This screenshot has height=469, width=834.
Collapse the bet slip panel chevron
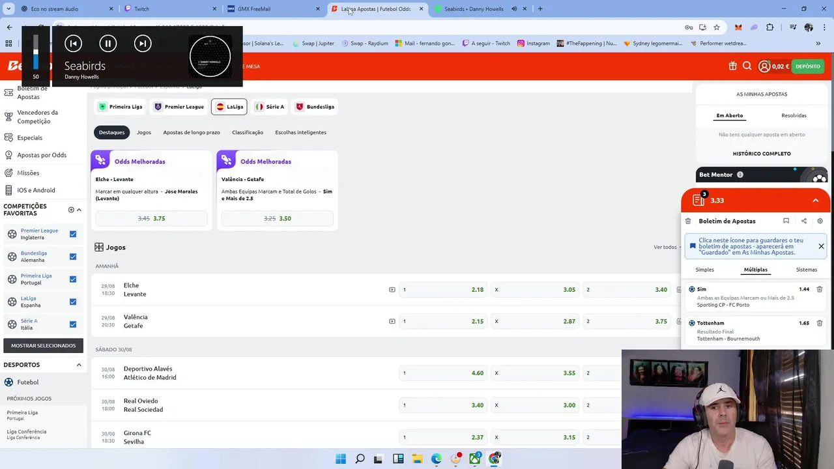pos(816,201)
